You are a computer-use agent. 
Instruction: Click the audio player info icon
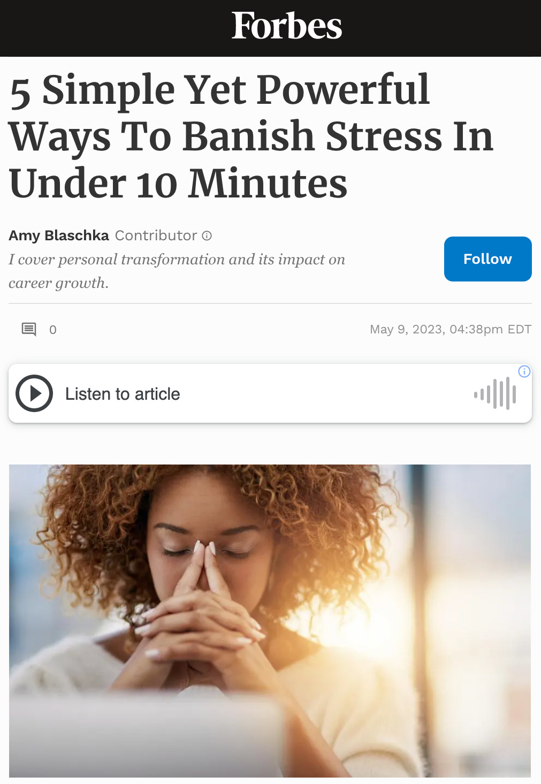pyautogui.click(x=524, y=371)
